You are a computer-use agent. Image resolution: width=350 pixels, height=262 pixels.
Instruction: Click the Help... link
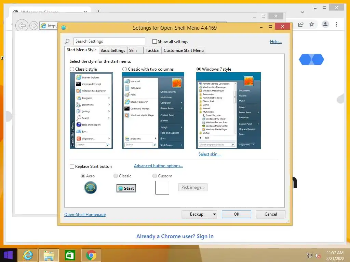click(x=276, y=41)
